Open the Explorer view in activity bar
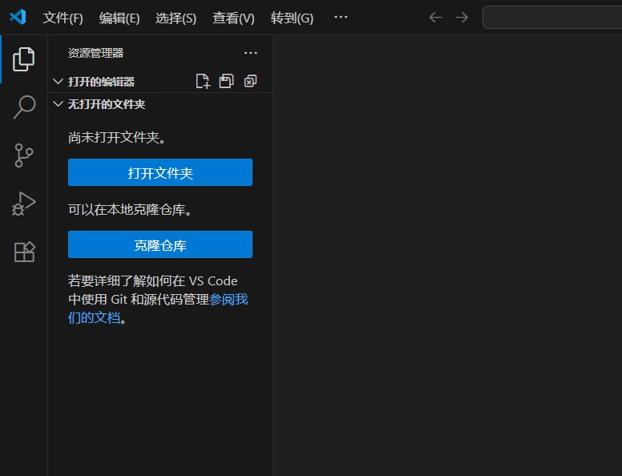Screen dimensions: 622x476 point(24,59)
